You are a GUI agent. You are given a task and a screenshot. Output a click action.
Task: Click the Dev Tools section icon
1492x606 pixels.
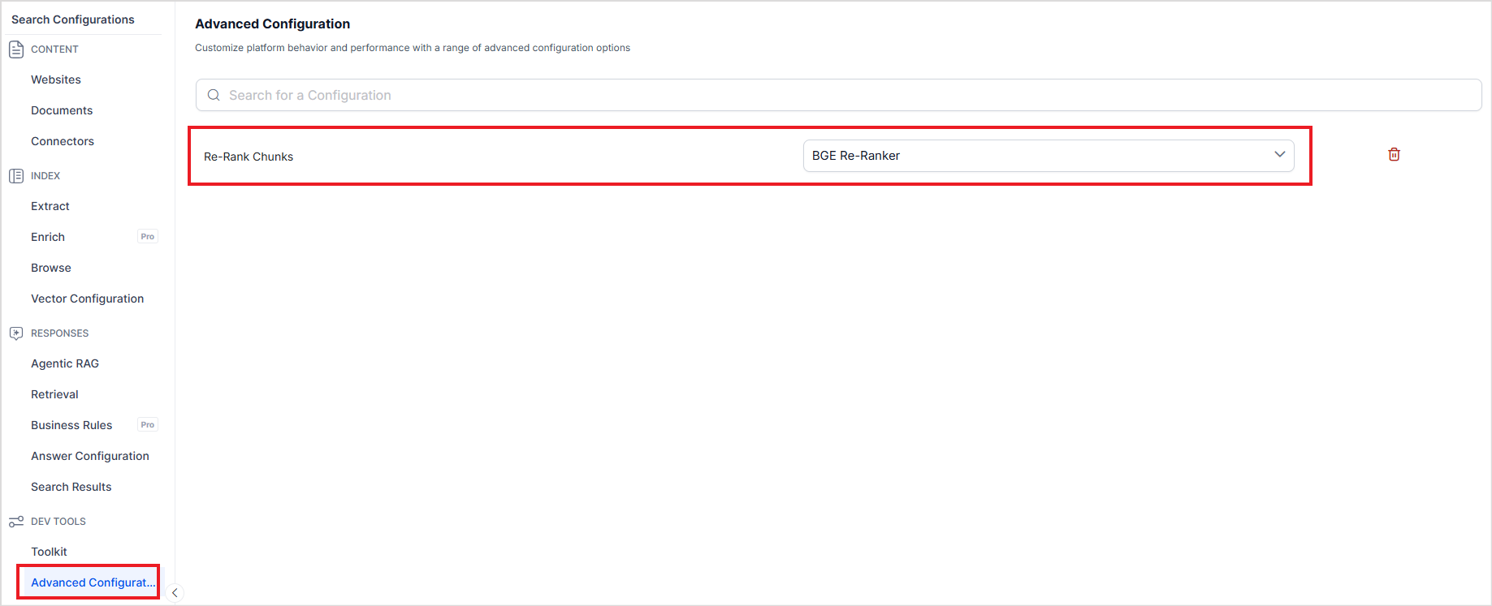coord(15,522)
